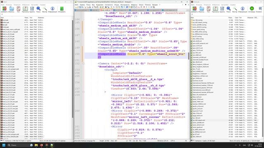Click Удалить trash icon in left WinRAR
The image size is (264, 148).
(32, 9)
